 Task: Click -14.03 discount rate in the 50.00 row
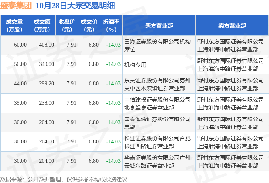(114, 64)
